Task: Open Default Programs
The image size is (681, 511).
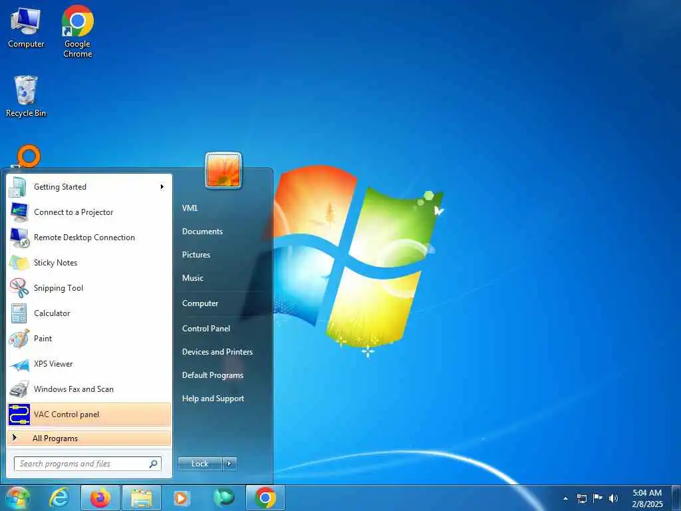Action: pyautogui.click(x=212, y=375)
